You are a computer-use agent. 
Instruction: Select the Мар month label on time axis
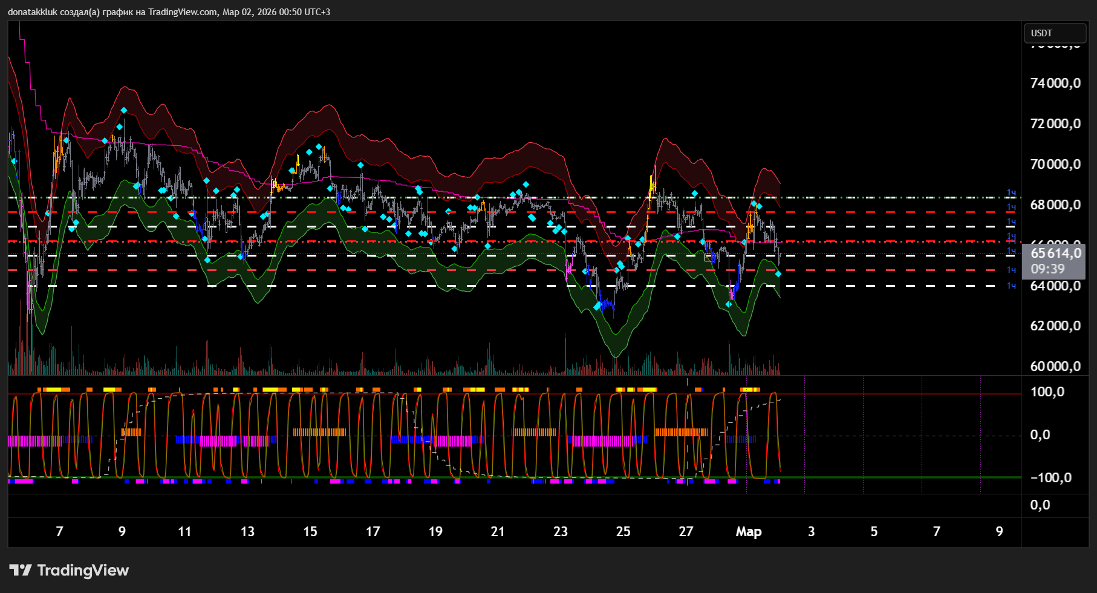point(748,532)
